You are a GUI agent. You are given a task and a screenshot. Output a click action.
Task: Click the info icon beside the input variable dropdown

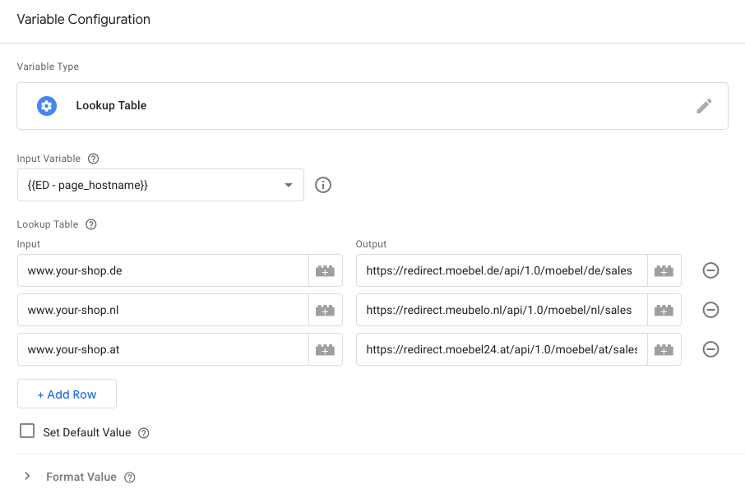tap(323, 185)
